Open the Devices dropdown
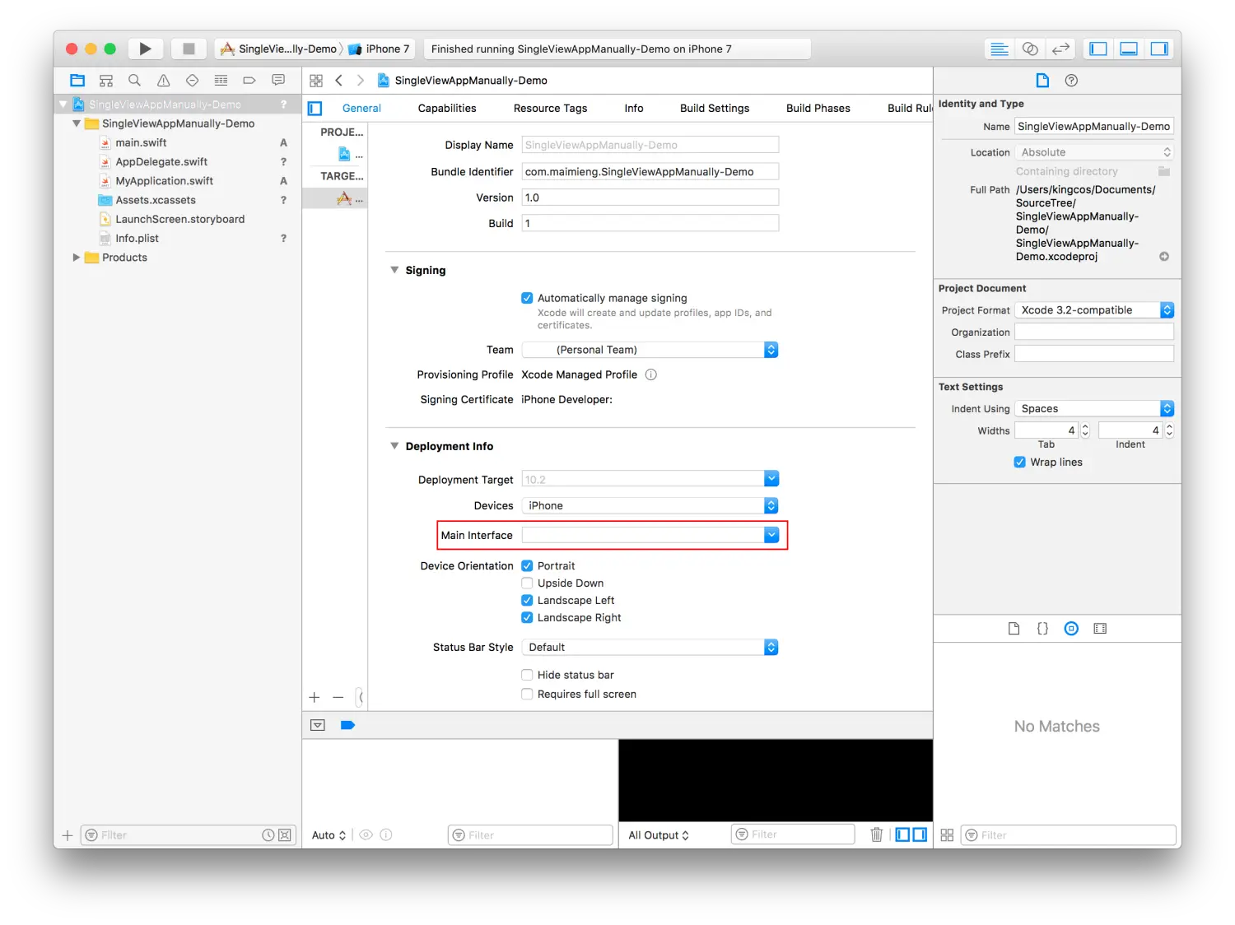The width and height of the screenshot is (1235, 925). tap(650, 505)
